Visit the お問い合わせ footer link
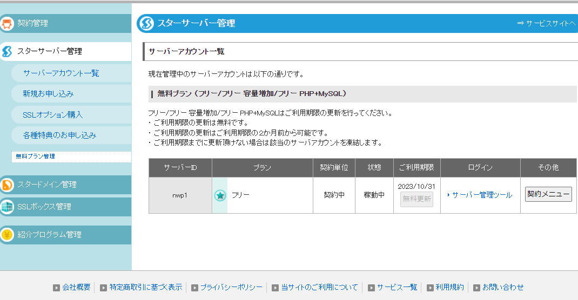Screen dimensions: 578x300 (x=502, y=288)
